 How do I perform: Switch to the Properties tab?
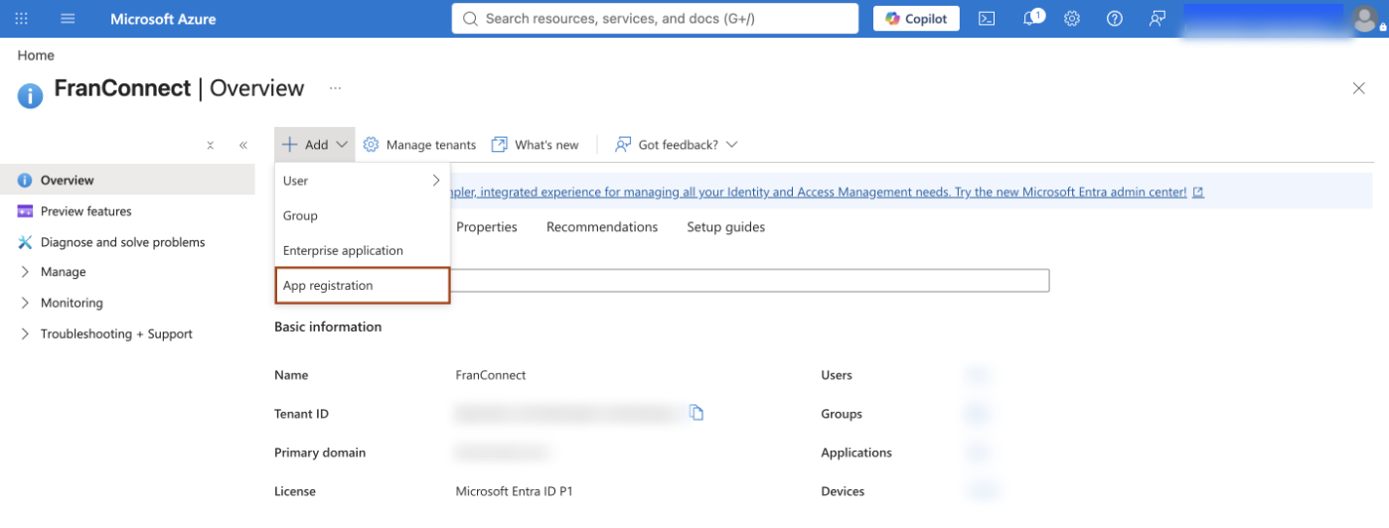tap(487, 227)
